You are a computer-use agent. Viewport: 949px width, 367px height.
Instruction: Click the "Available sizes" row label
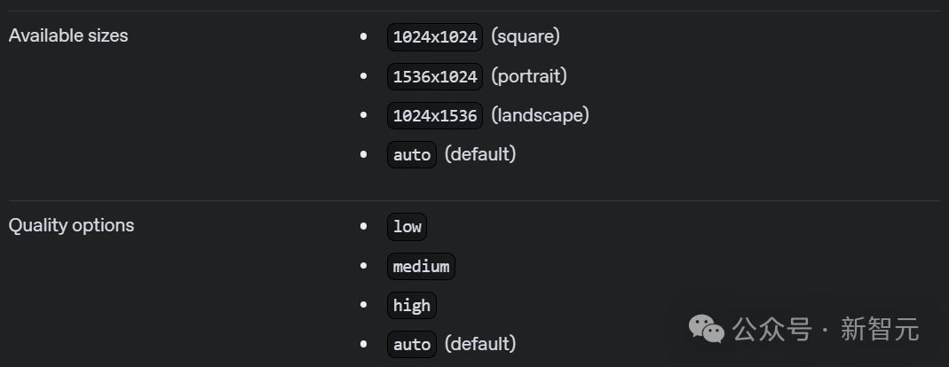click(x=68, y=35)
